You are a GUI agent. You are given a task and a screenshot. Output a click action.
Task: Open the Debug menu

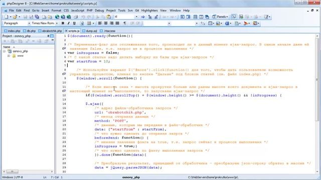99,10
